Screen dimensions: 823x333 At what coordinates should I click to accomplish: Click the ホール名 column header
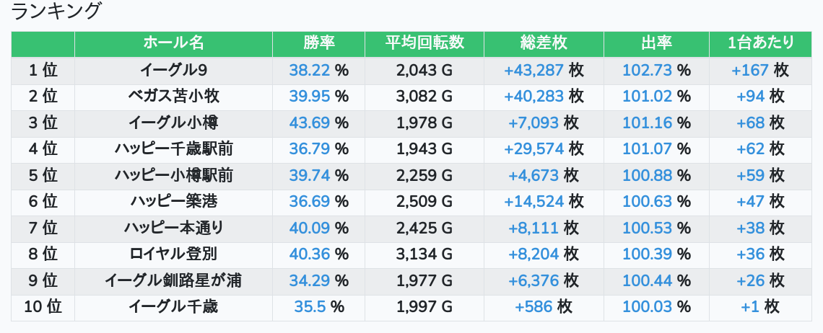click(173, 43)
